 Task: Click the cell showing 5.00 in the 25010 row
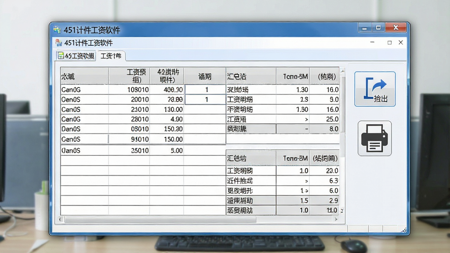coord(167,150)
